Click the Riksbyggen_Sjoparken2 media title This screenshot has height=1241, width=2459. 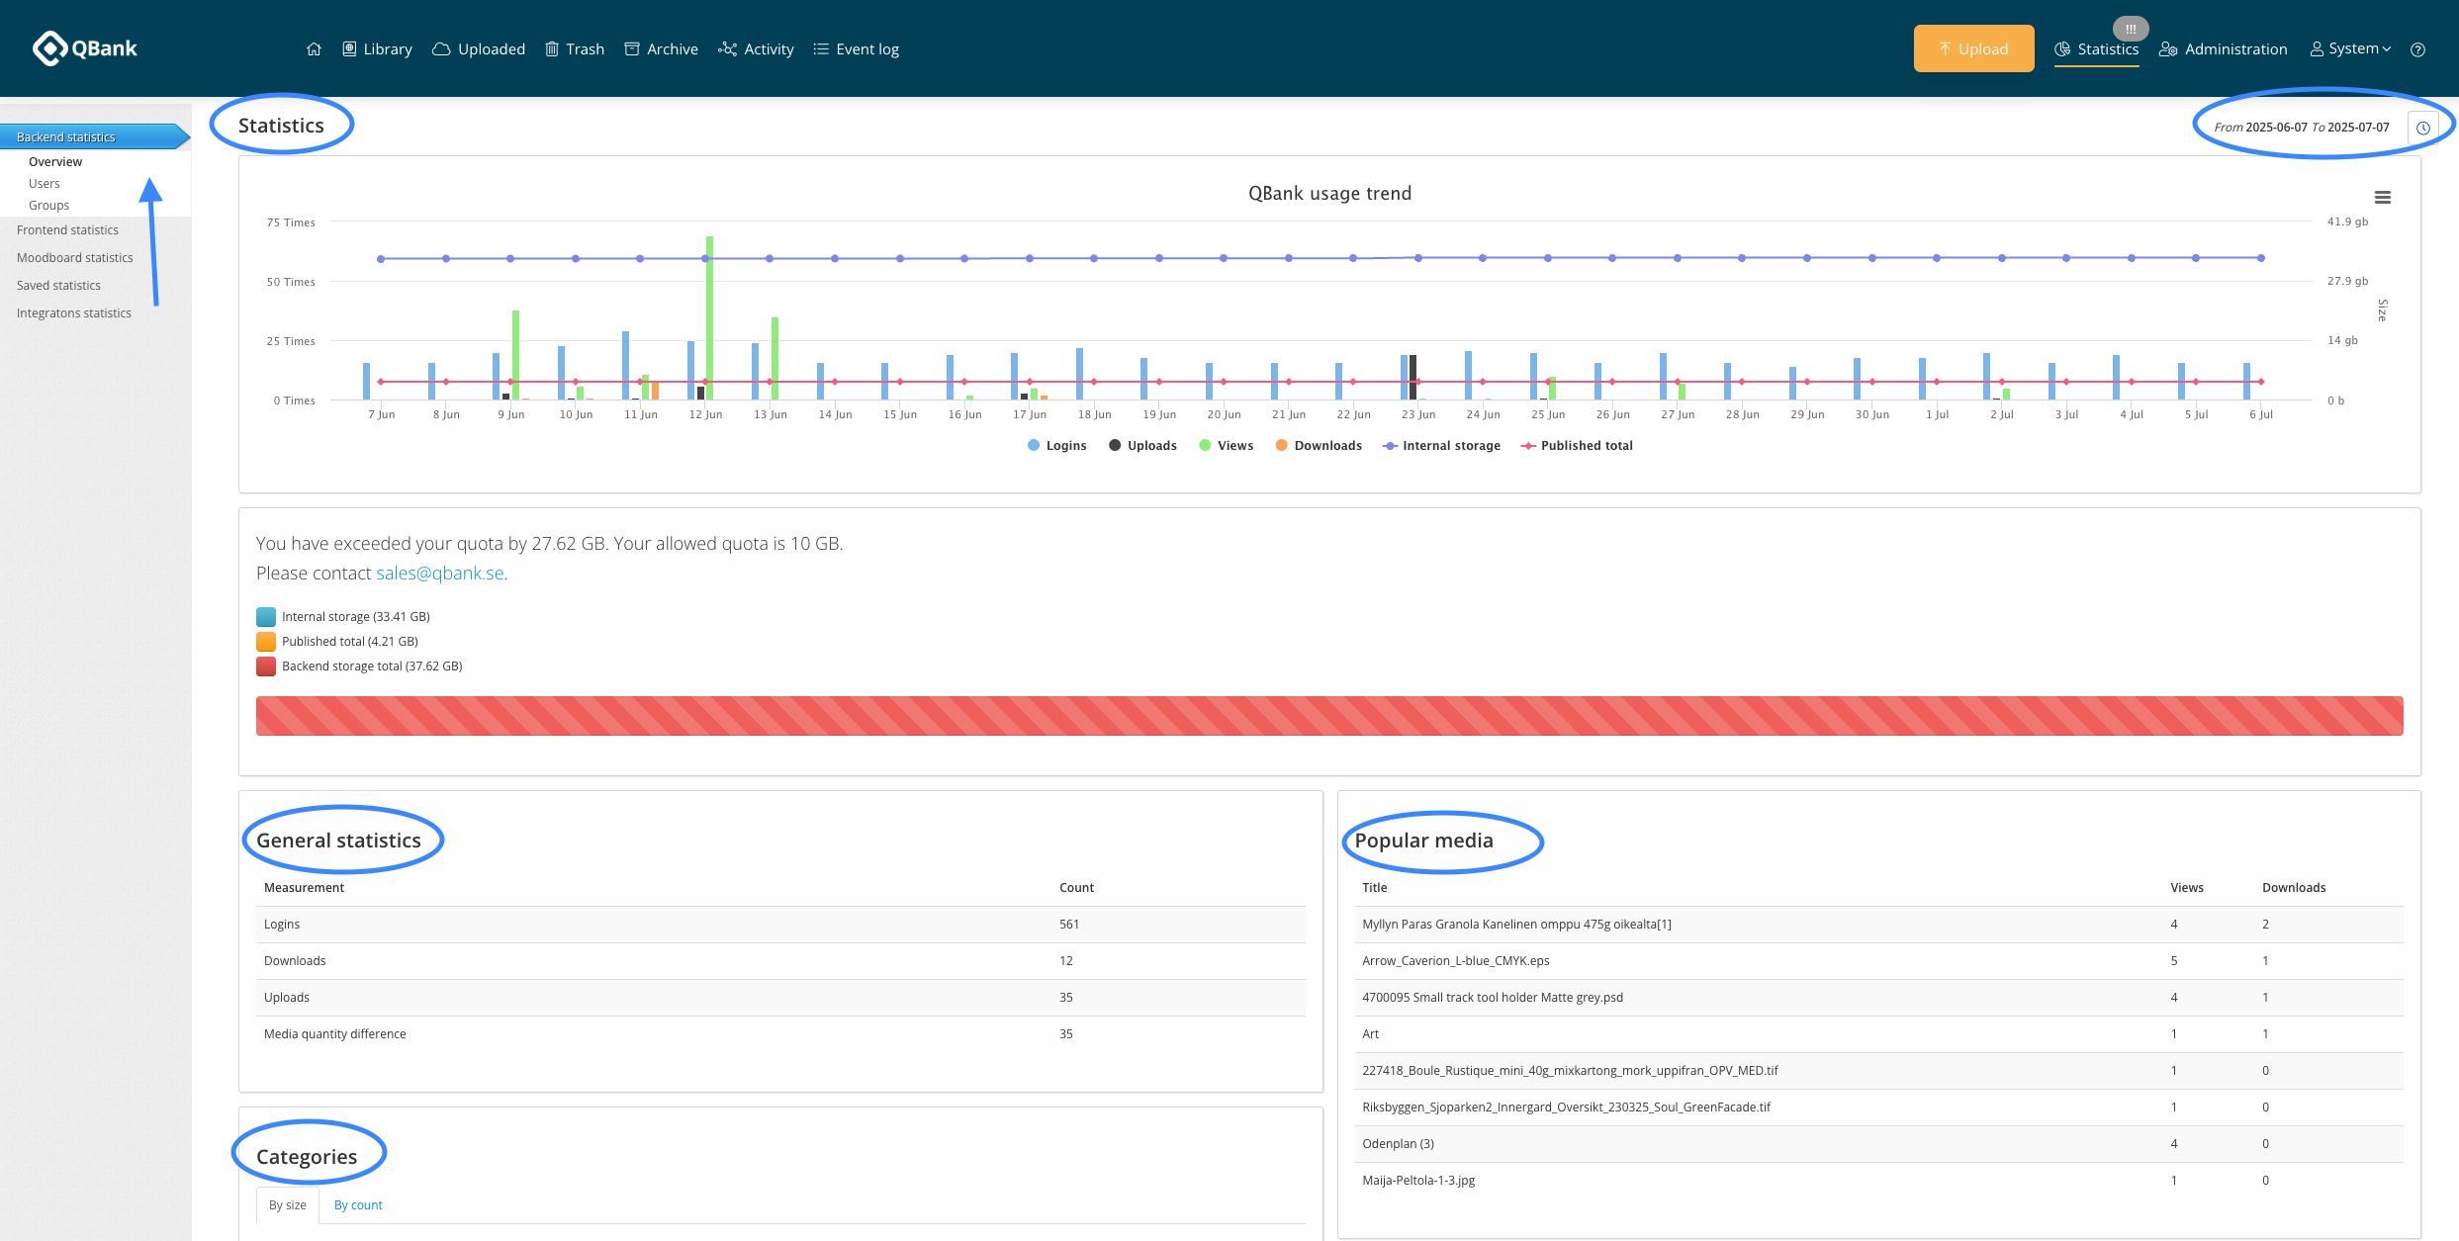(x=1566, y=1108)
